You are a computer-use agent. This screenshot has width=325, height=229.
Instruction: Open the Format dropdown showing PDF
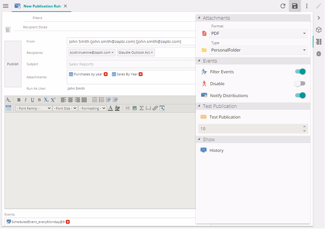(x=258, y=33)
